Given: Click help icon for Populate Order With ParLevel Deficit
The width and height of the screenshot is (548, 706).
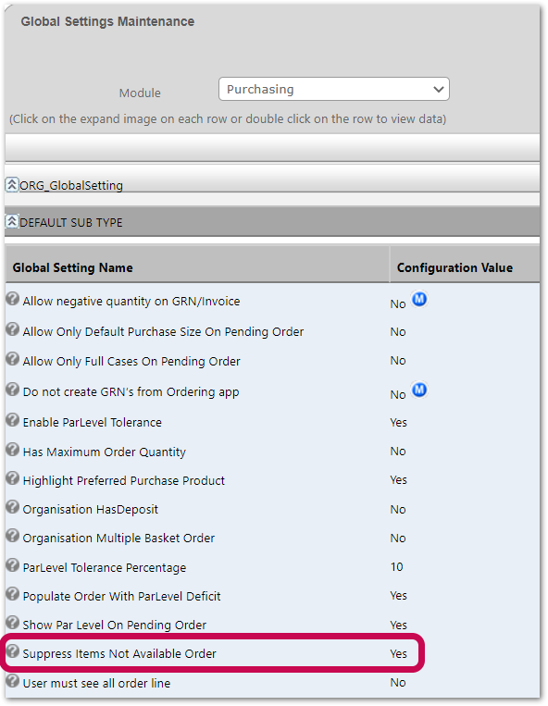Looking at the screenshot, I should [13, 594].
